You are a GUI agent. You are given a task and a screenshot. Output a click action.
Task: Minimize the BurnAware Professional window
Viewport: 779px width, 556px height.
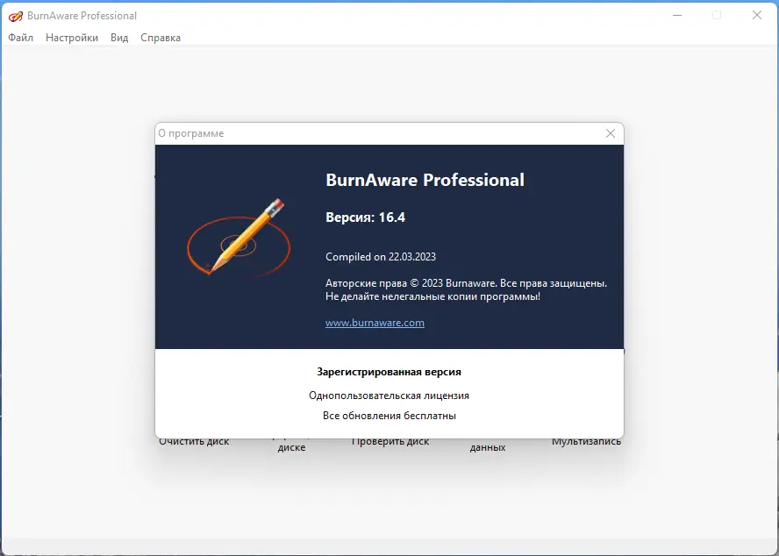coord(677,16)
